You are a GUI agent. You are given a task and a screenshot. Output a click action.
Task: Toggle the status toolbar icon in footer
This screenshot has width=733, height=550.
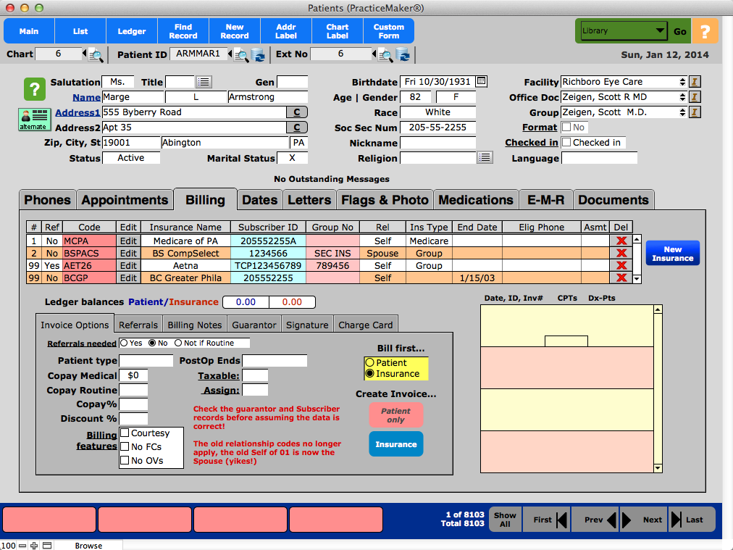tap(47, 546)
